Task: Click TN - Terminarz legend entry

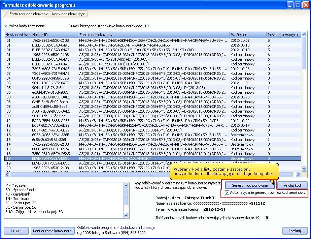Action: pyautogui.click(x=17, y=199)
